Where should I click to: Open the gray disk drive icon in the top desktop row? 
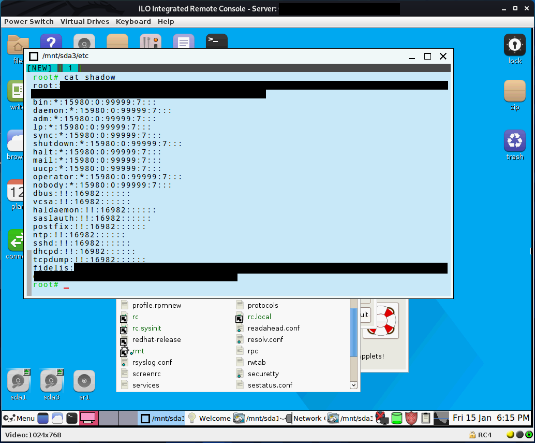(84, 41)
